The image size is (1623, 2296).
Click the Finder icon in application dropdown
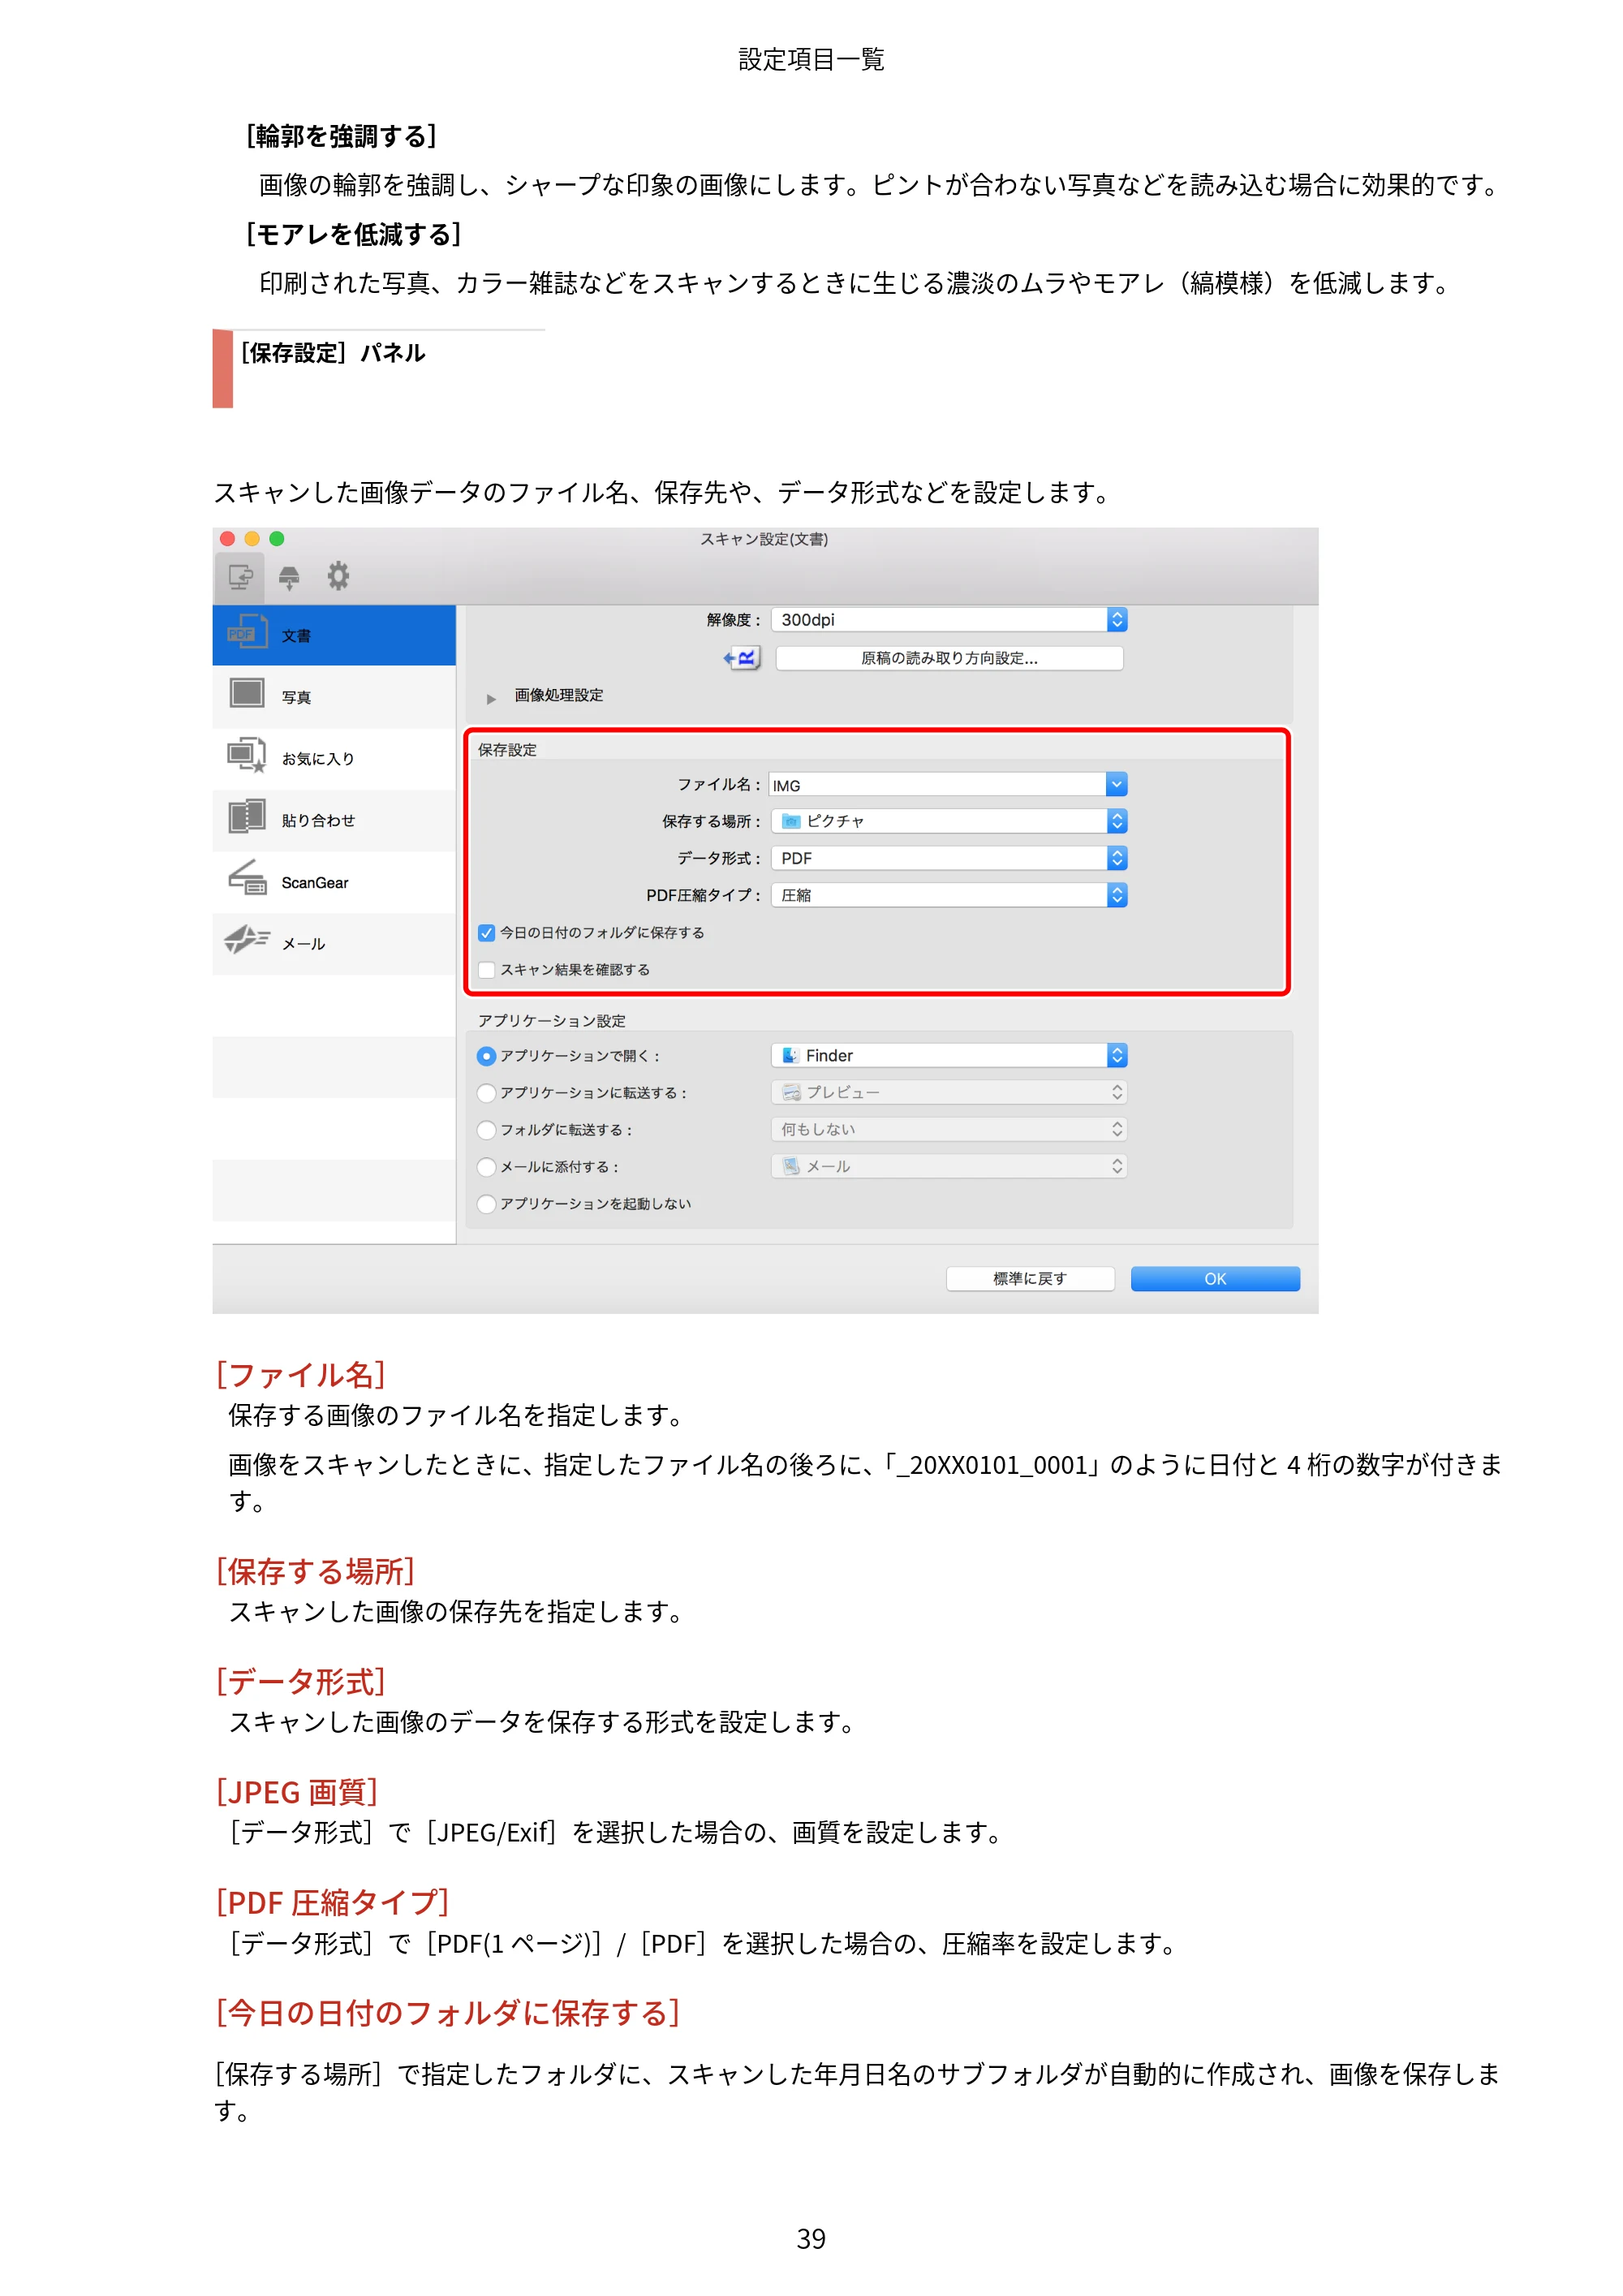[x=791, y=1055]
